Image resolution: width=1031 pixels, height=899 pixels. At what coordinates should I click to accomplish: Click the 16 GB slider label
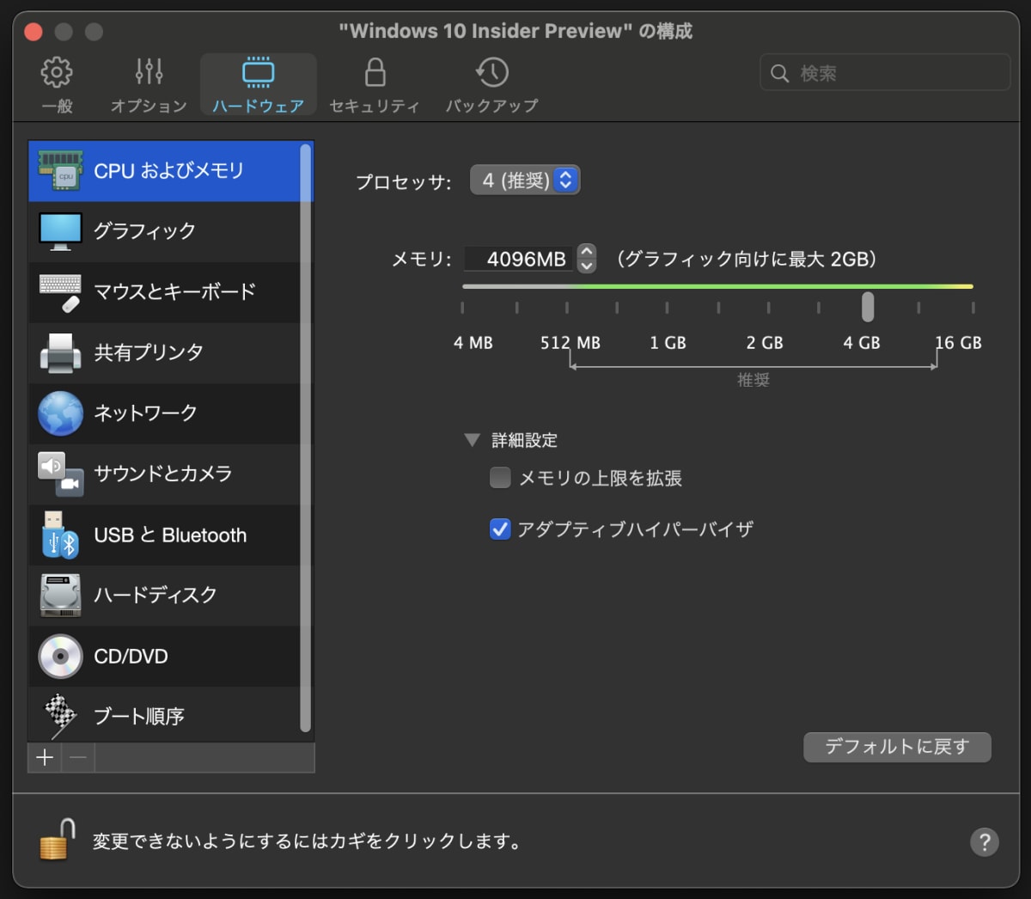click(x=959, y=343)
